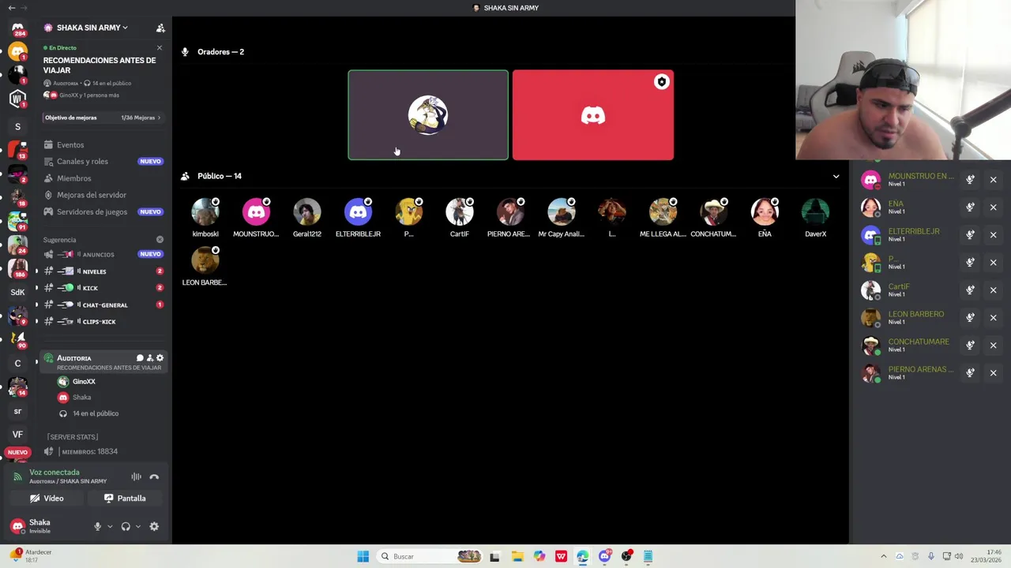
Task: Expand threads arrow beside CLIPS-KICK channel
Action: [x=36, y=321]
